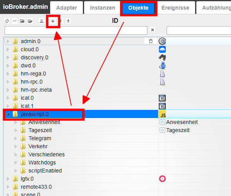Click the ID filter input field

(x=76, y=30)
